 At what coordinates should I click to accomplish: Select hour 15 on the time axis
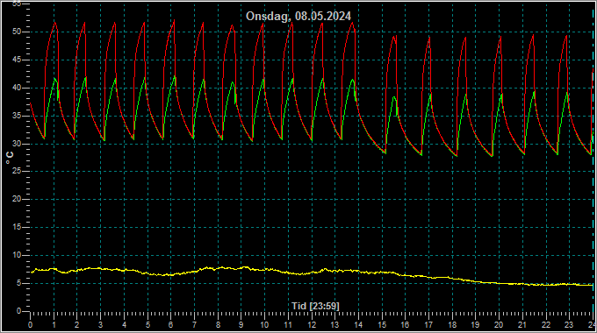tap(382, 325)
